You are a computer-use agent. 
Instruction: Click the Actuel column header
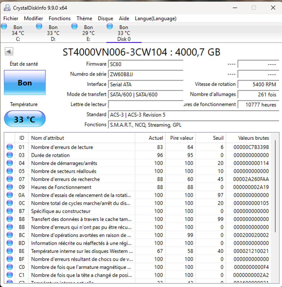pyautogui.click(x=150, y=138)
